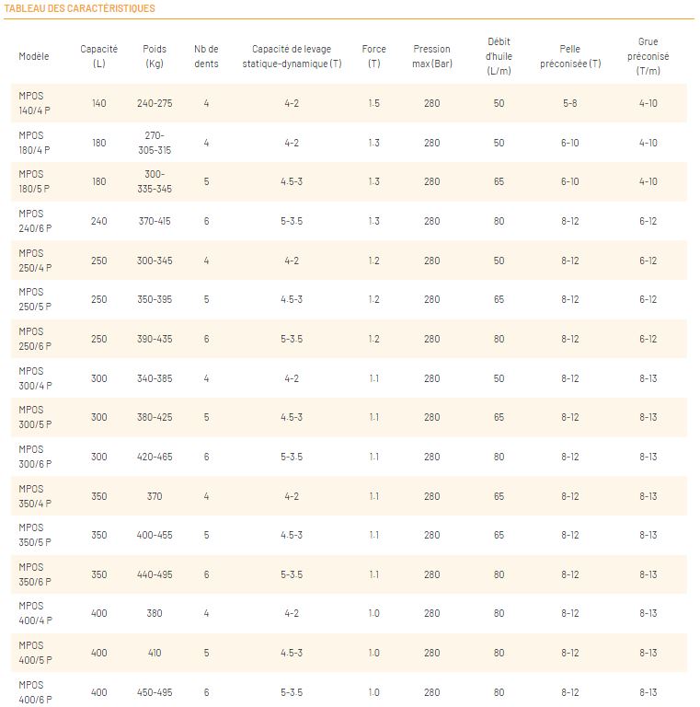Click the Débit d'huile (L/m) header
Viewport: 700px width, 707px height.
coord(499,56)
